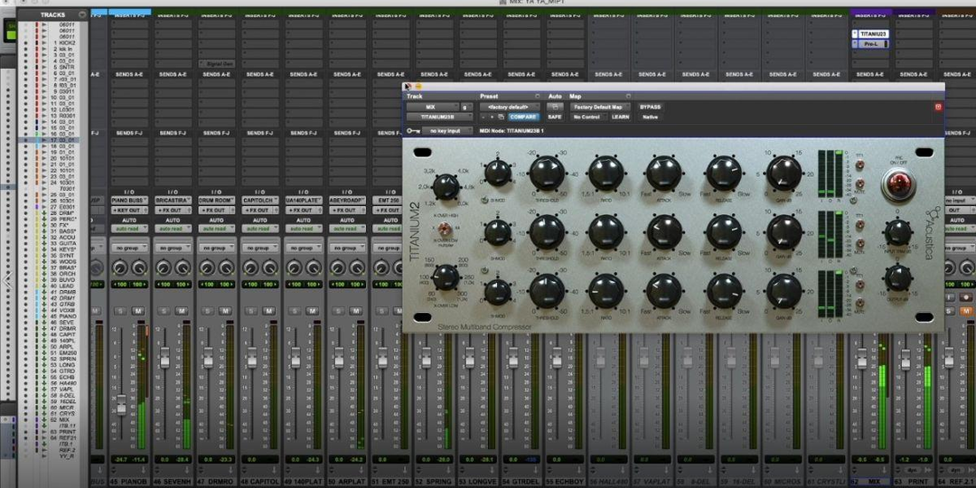Image resolution: width=976 pixels, height=488 pixels.
Task: Click the red target icon in the plugin header
Action: pyautogui.click(x=939, y=107)
